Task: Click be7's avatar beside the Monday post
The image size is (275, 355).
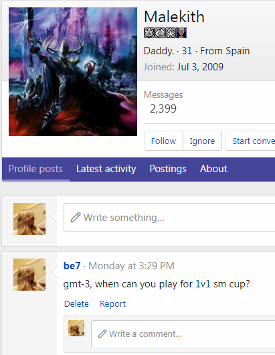Action: pos(29,275)
